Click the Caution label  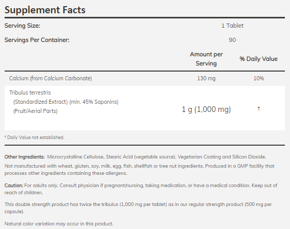pos(14,186)
